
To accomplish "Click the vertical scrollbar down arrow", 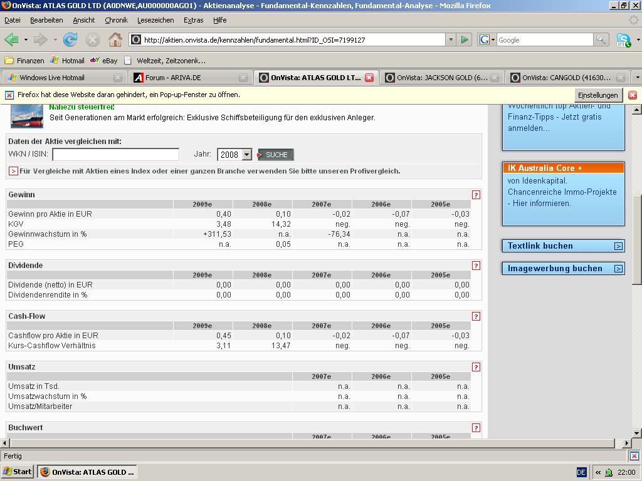I will point(637,433).
